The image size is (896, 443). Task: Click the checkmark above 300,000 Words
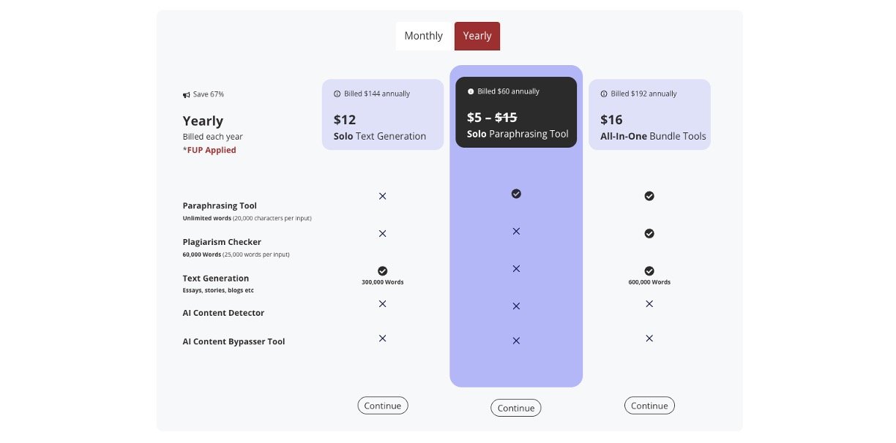click(x=383, y=270)
